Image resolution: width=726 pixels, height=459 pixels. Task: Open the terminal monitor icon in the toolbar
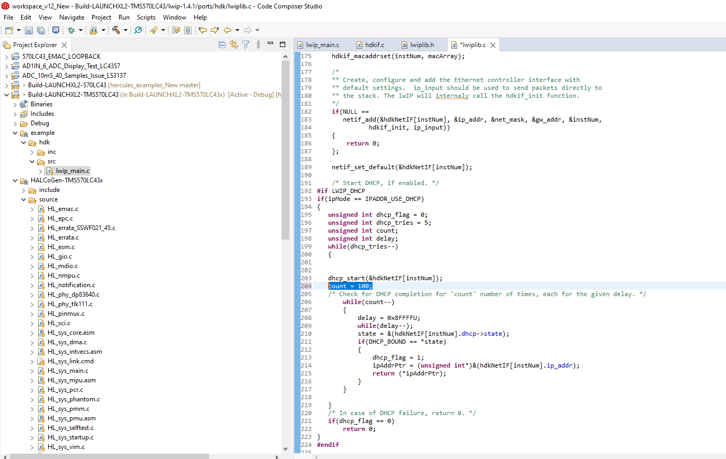[x=56, y=30]
